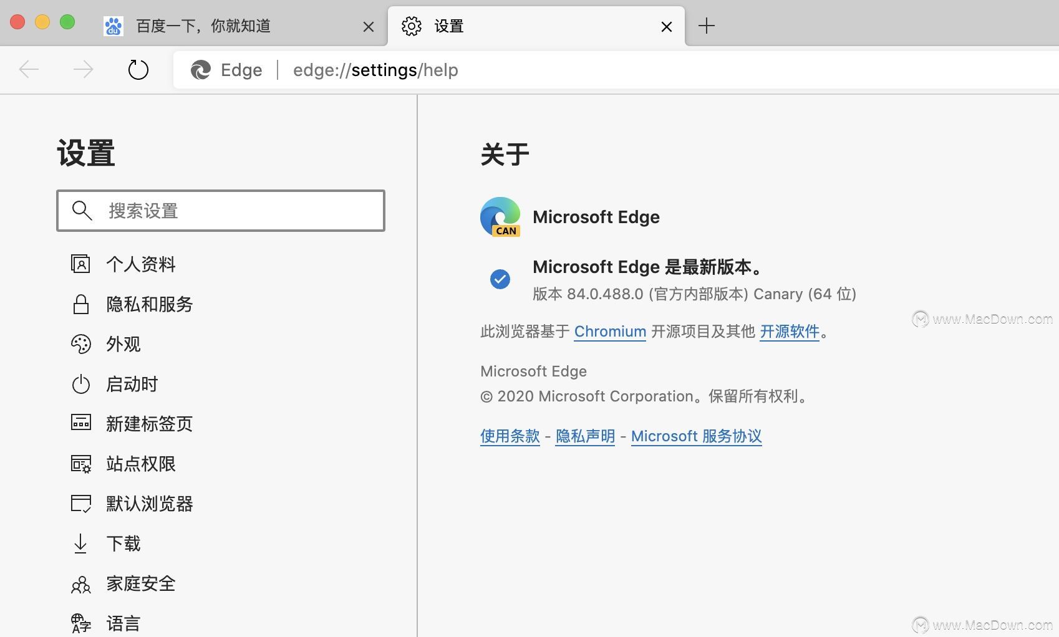
Task: Open a new tab with plus button
Action: point(707,26)
